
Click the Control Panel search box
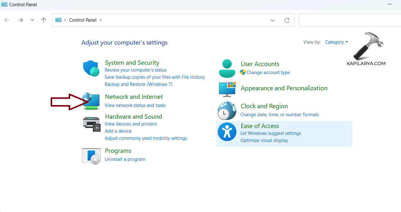coord(349,20)
